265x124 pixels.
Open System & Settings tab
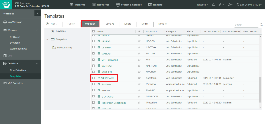[129, 5]
